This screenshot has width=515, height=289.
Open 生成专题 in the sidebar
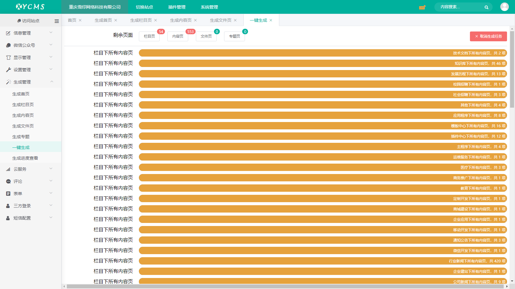click(x=21, y=137)
